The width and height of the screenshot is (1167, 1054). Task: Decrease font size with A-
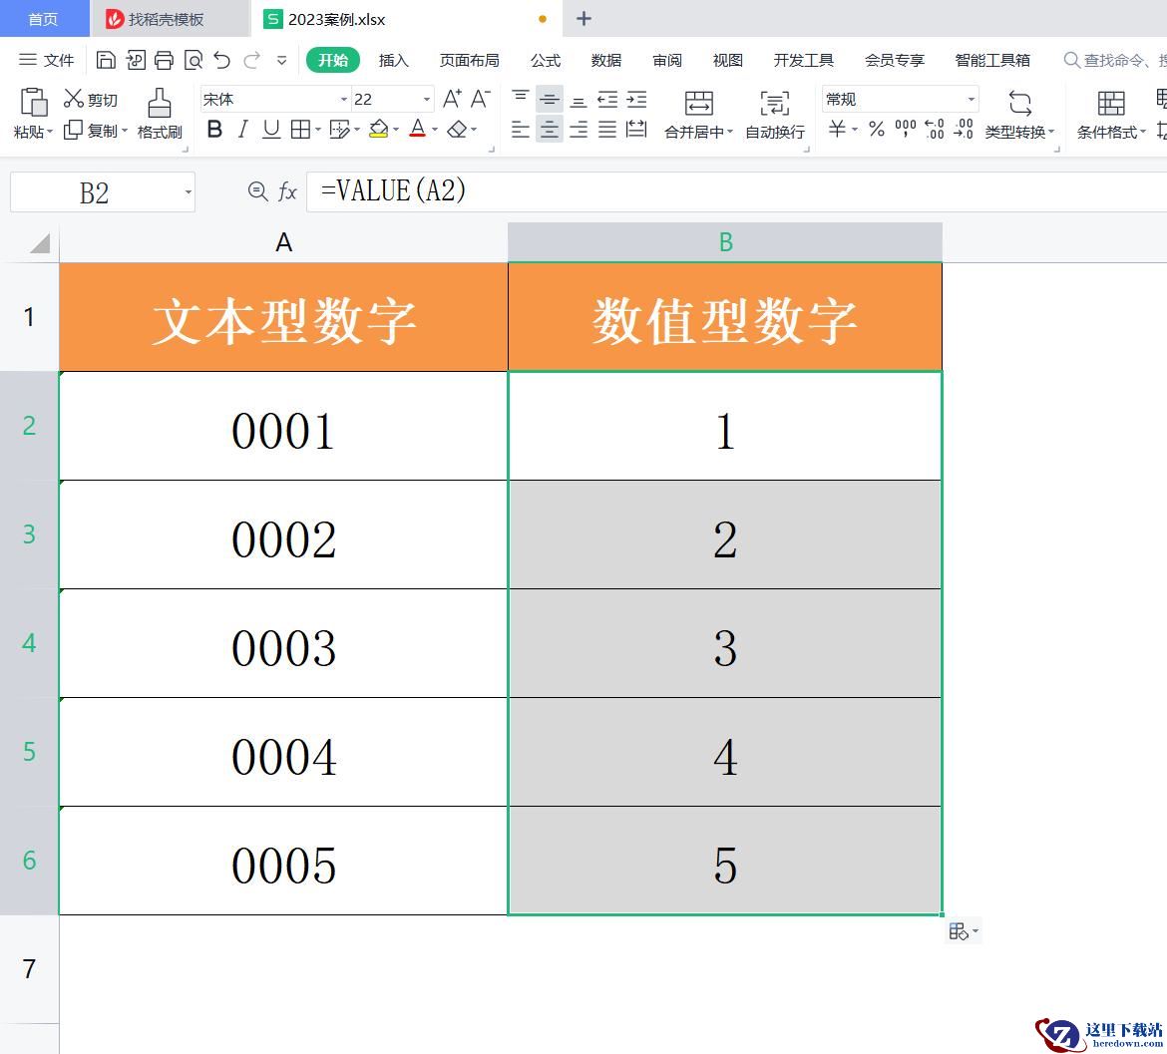481,99
